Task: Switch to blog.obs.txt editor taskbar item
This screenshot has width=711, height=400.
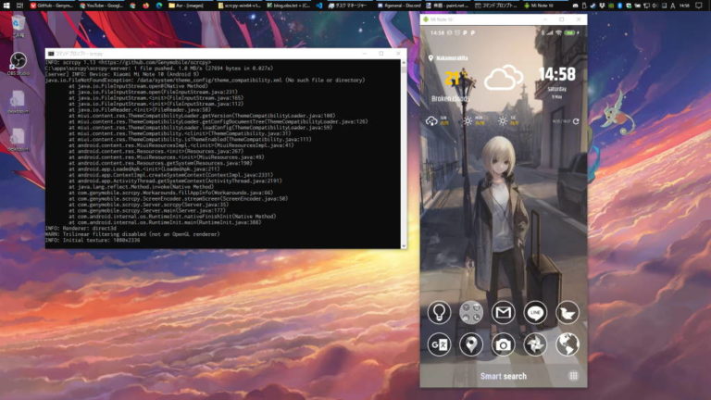Action: pyautogui.click(x=289, y=6)
